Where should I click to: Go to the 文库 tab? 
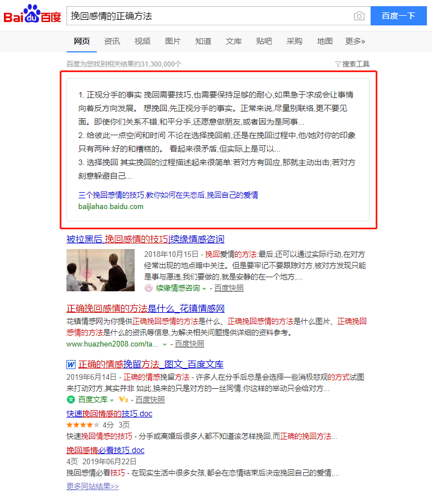click(234, 41)
